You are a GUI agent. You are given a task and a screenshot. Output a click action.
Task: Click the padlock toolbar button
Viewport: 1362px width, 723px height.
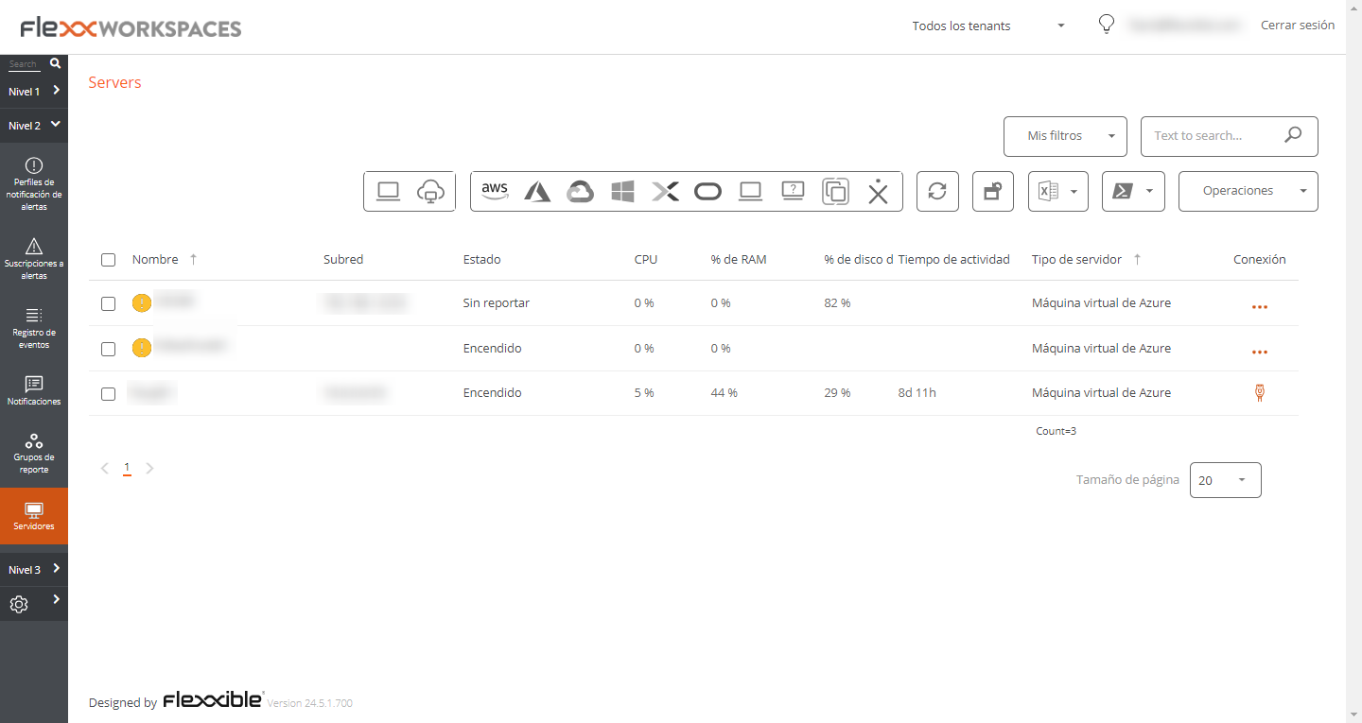click(x=993, y=191)
